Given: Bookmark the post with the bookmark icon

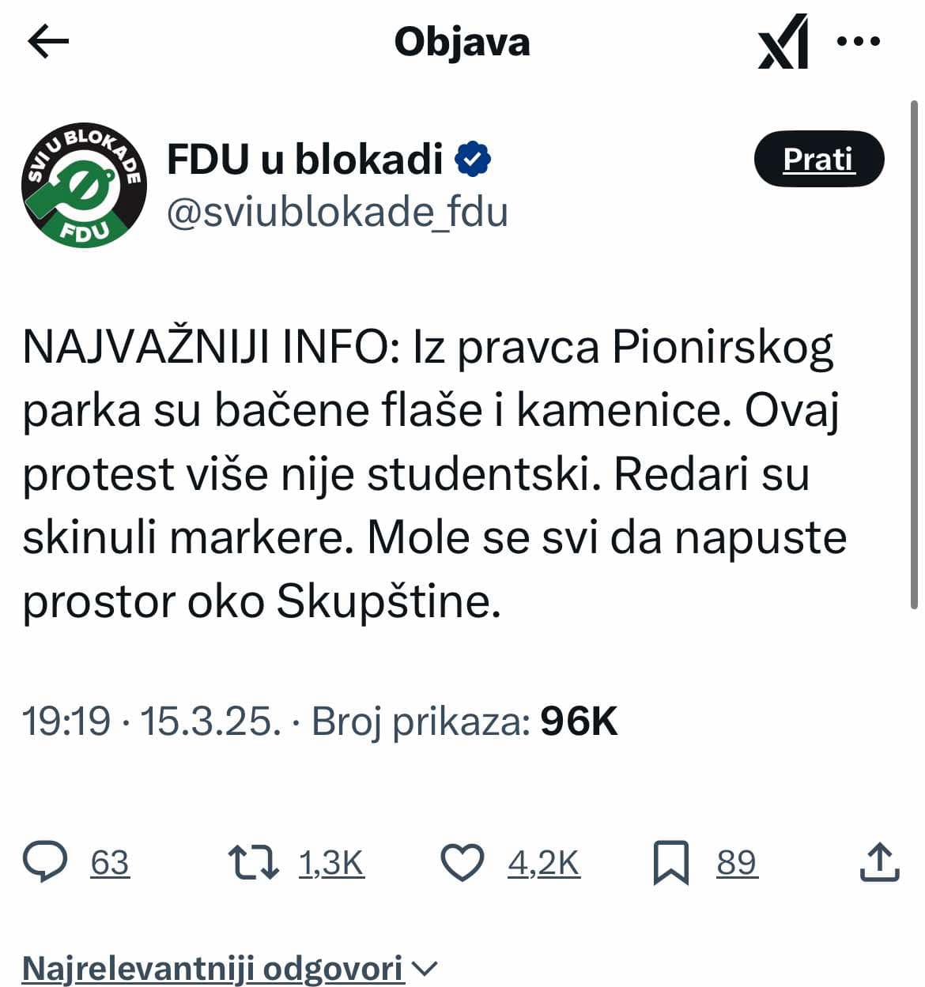Looking at the screenshot, I should click(x=671, y=862).
